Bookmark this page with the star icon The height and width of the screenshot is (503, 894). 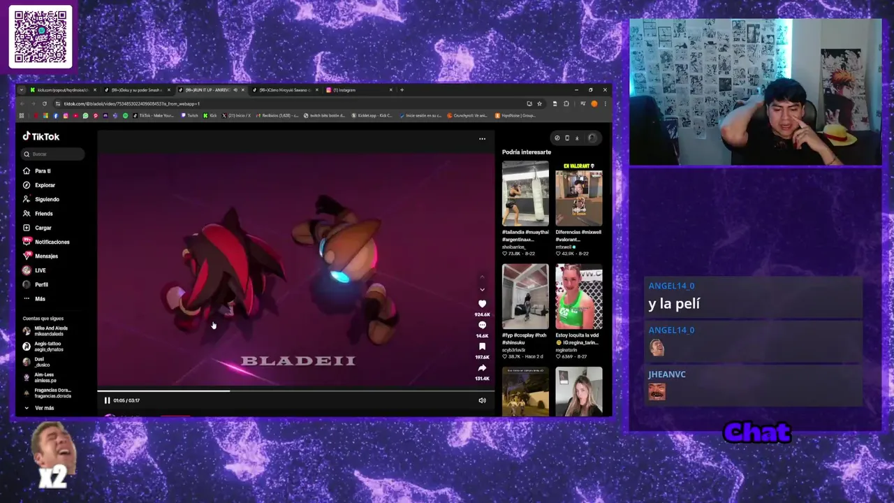[539, 103]
